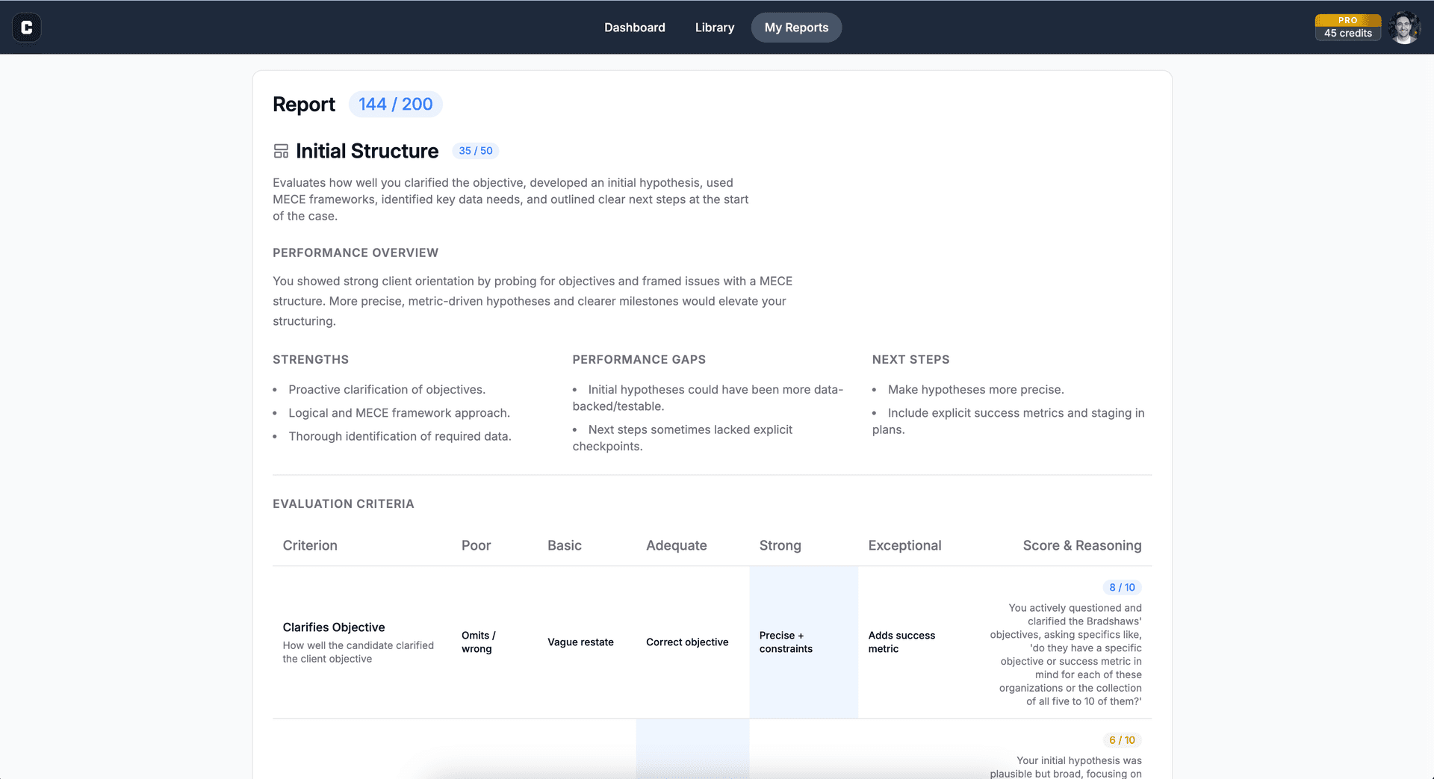Viewport: 1434px width, 779px height.
Task: Click the highlighted 'Precise + constraints' cell
Action: click(804, 642)
